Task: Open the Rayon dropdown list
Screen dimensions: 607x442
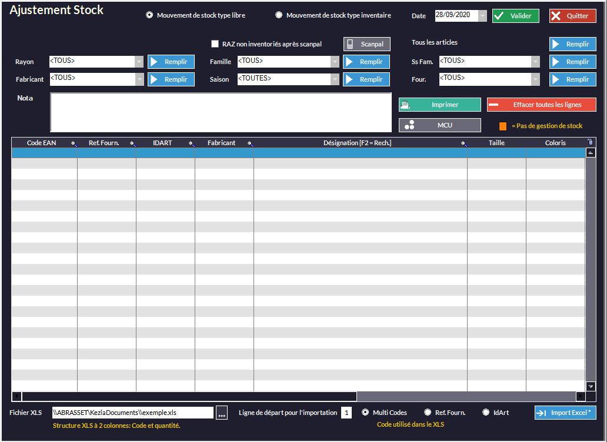Action: (x=139, y=62)
